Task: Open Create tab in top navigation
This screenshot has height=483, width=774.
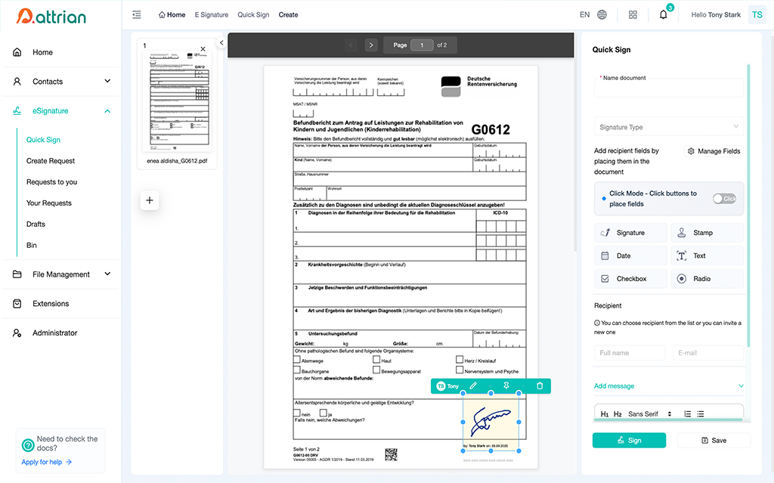Action: 288,15
